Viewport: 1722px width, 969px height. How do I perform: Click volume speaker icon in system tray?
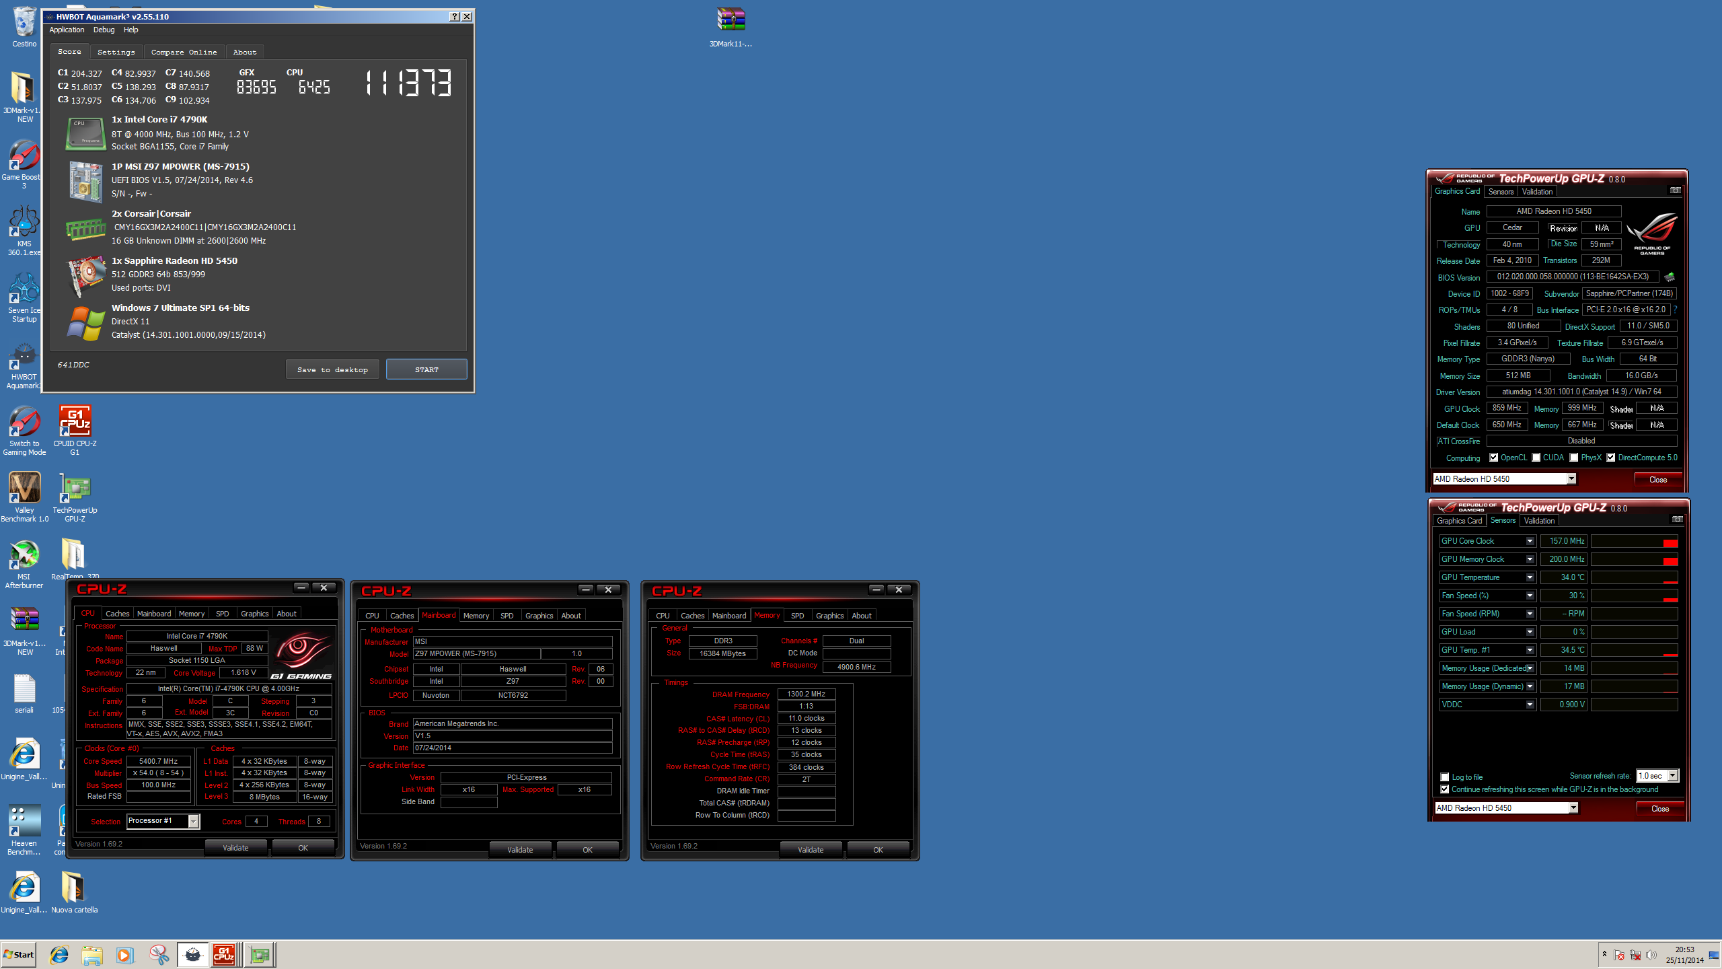click(1651, 955)
